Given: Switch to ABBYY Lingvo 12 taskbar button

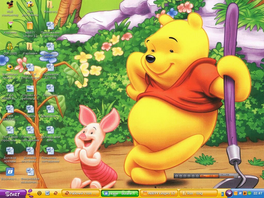Looking at the screenshot, I should pos(159,193).
